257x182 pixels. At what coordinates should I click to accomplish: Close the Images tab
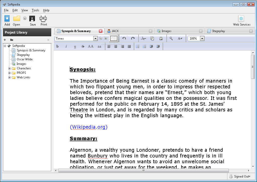coord(201,31)
